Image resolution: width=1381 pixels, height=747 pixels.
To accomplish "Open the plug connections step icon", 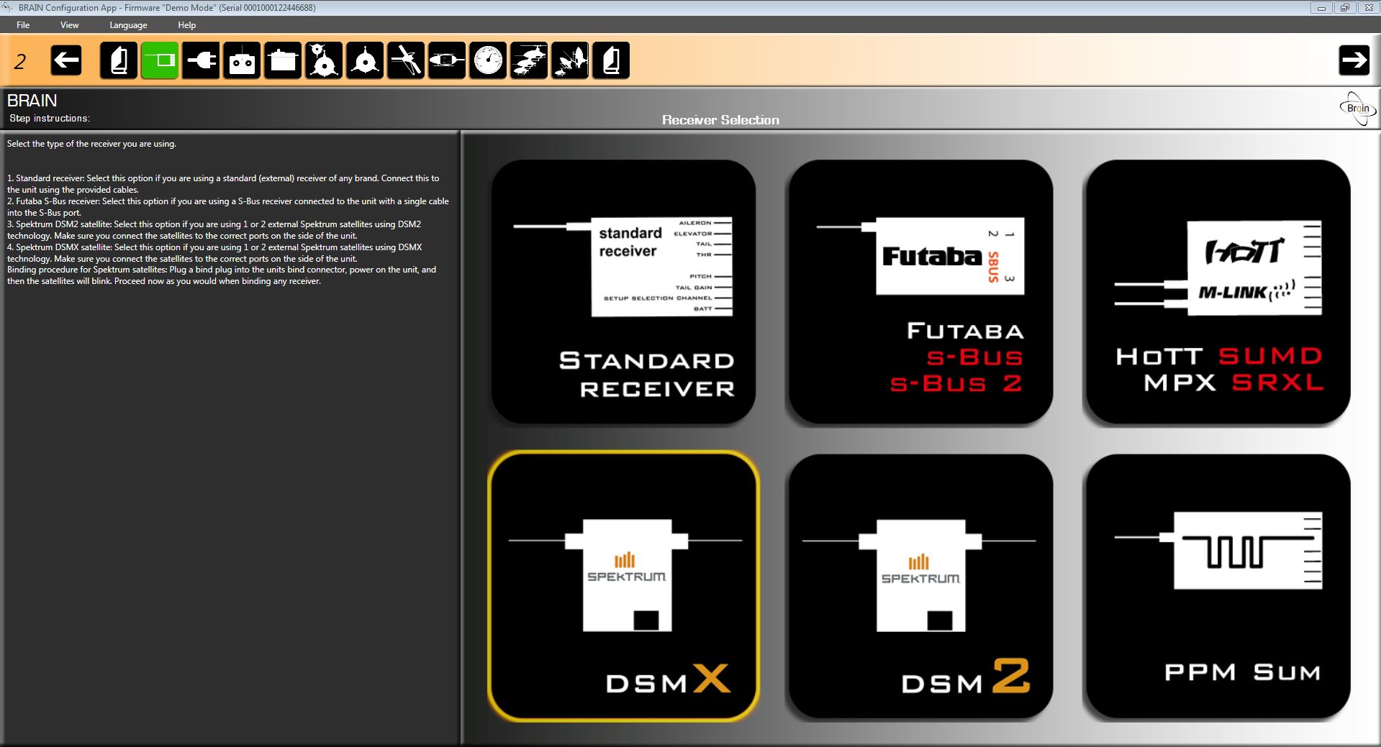I will click(201, 60).
